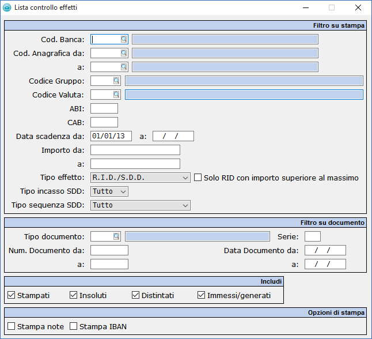Screen dimensions: 372x339
Task: Uncheck the Distintati checkbox
Action: 135,295
